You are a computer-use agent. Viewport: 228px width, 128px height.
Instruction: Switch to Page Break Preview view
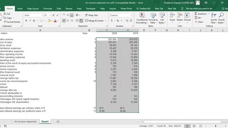coord(201,126)
